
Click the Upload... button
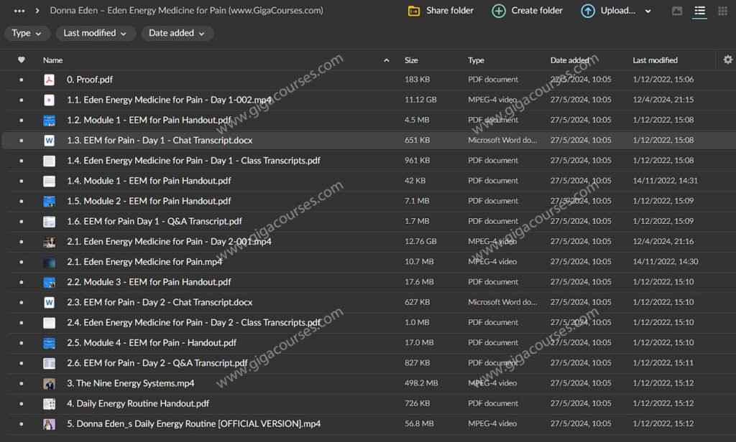coord(608,11)
